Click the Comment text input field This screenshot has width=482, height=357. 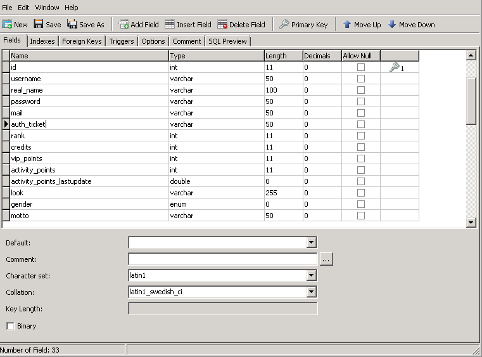pyautogui.click(x=222, y=259)
